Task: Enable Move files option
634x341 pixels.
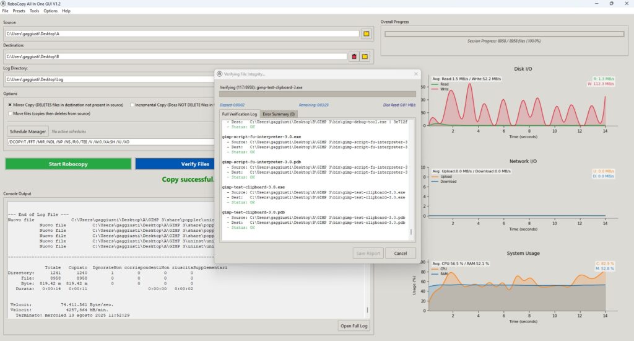Action: [x=10, y=113]
